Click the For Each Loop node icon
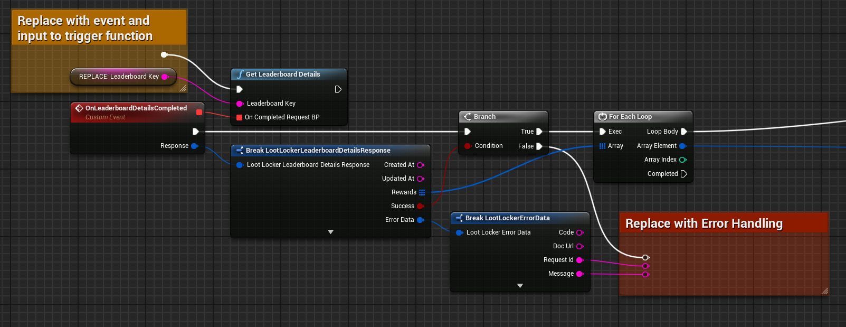The image size is (846, 327). 602,117
